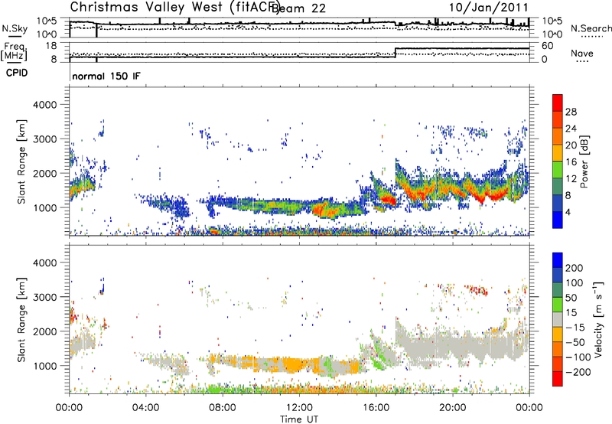Click the gray -15 to 15 Velocity segment

tap(558, 320)
